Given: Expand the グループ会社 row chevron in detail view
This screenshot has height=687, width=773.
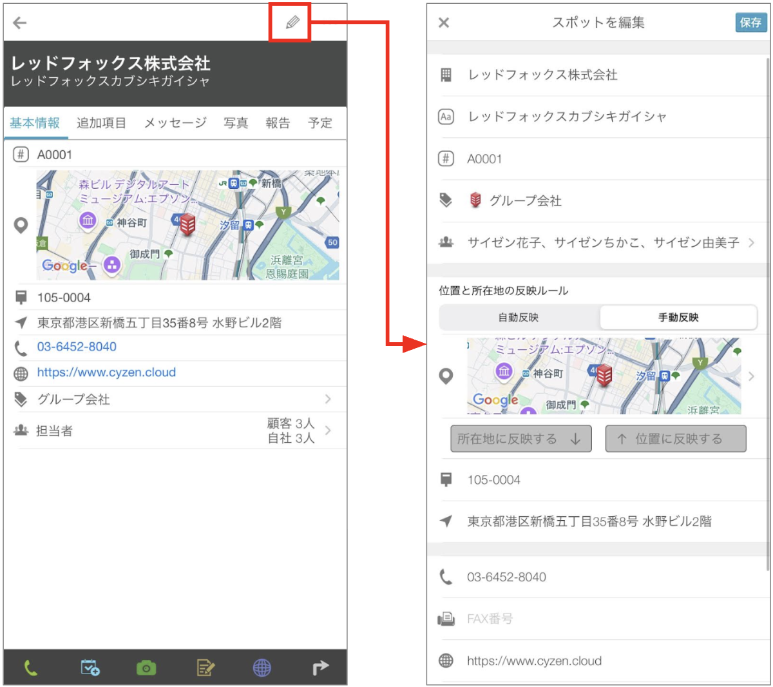Looking at the screenshot, I should (x=328, y=399).
